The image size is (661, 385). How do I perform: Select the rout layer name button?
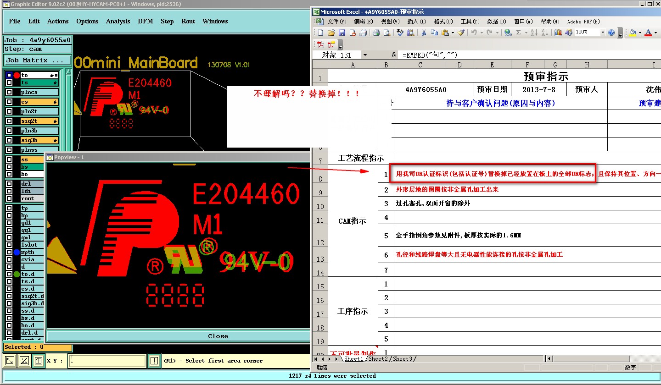(x=32, y=198)
